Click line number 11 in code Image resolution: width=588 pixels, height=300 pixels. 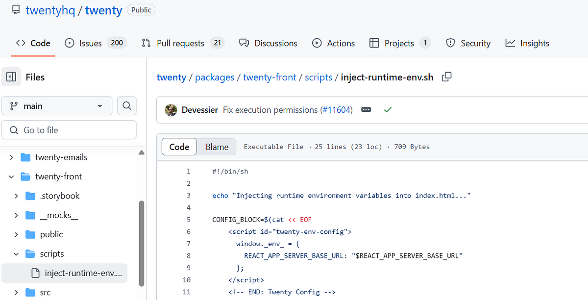tap(186, 292)
